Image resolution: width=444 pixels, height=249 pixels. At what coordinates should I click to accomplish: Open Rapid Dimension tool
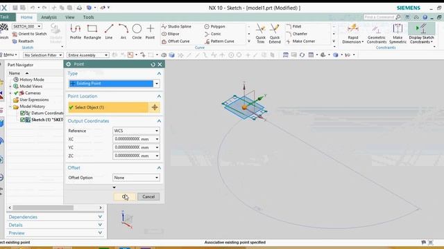pyautogui.click(x=353, y=34)
